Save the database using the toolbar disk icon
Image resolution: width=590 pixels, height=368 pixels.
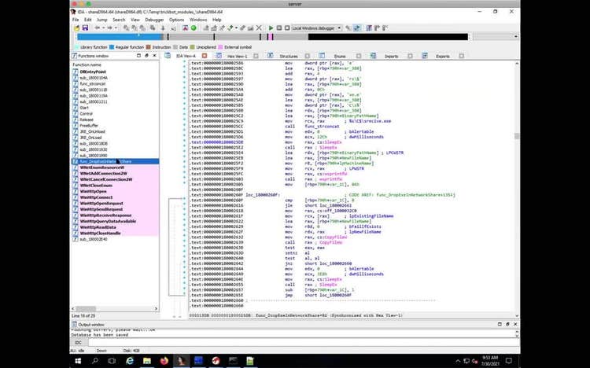tap(84, 28)
